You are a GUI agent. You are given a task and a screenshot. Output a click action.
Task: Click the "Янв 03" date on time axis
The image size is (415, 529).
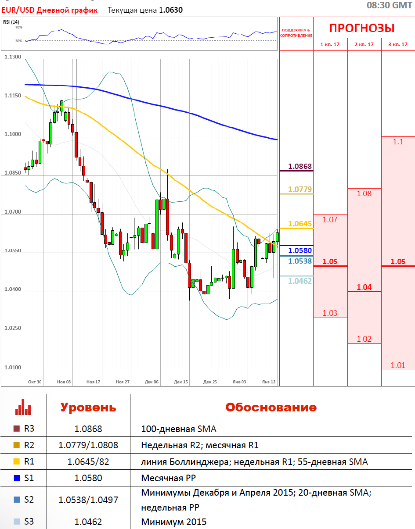(239, 382)
